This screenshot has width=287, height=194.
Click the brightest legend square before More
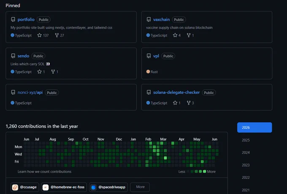[x=205, y=171]
